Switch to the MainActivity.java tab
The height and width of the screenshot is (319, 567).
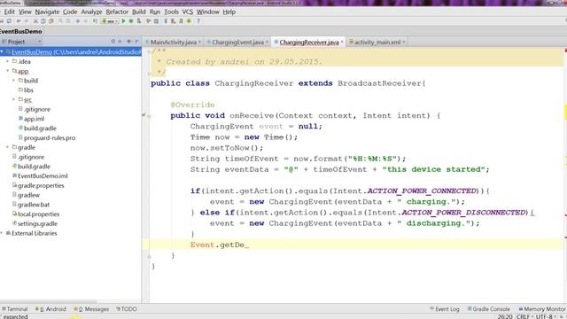click(x=174, y=43)
